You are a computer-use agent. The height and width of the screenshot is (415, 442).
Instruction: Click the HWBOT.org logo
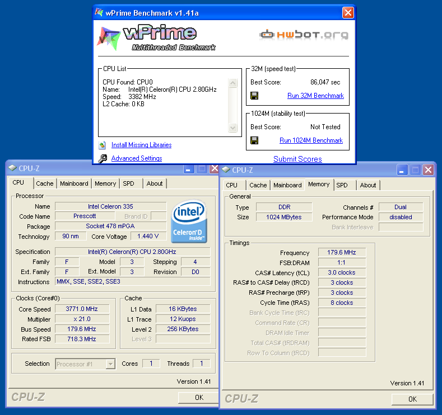point(304,35)
